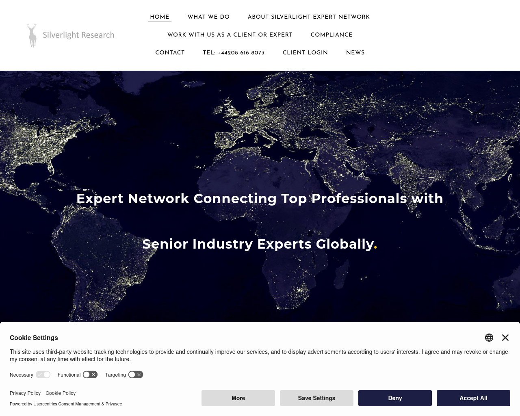Click the 'Senior Industry Experts Globally' text
The height and width of the screenshot is (416, 520).
(258, 244)
